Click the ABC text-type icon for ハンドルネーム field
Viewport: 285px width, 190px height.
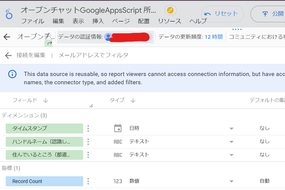pyautogui.click(x=117, y=141)
